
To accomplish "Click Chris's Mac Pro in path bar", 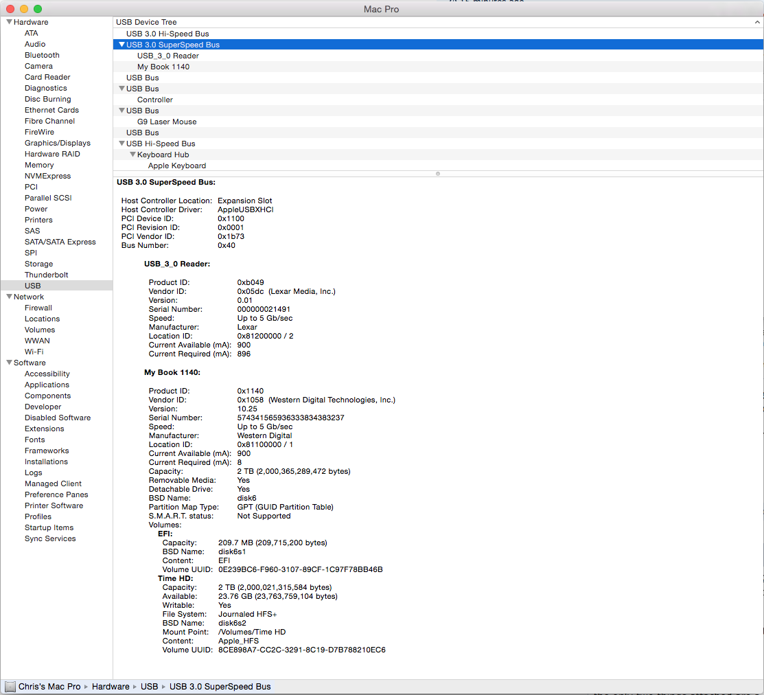I will click(x=49, y=686).
